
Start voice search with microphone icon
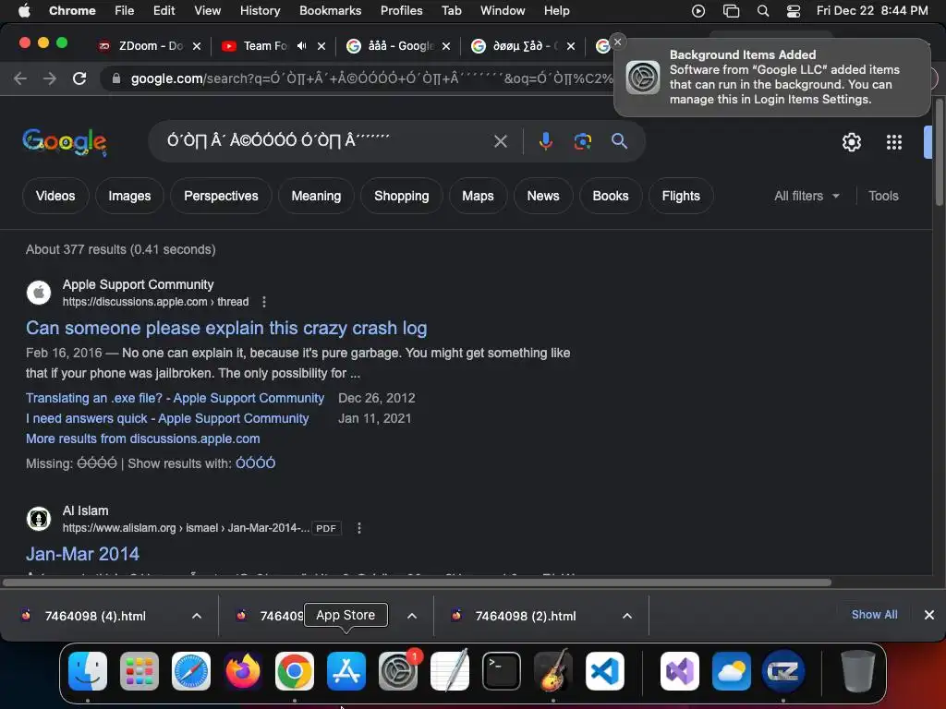coord(545,141)
